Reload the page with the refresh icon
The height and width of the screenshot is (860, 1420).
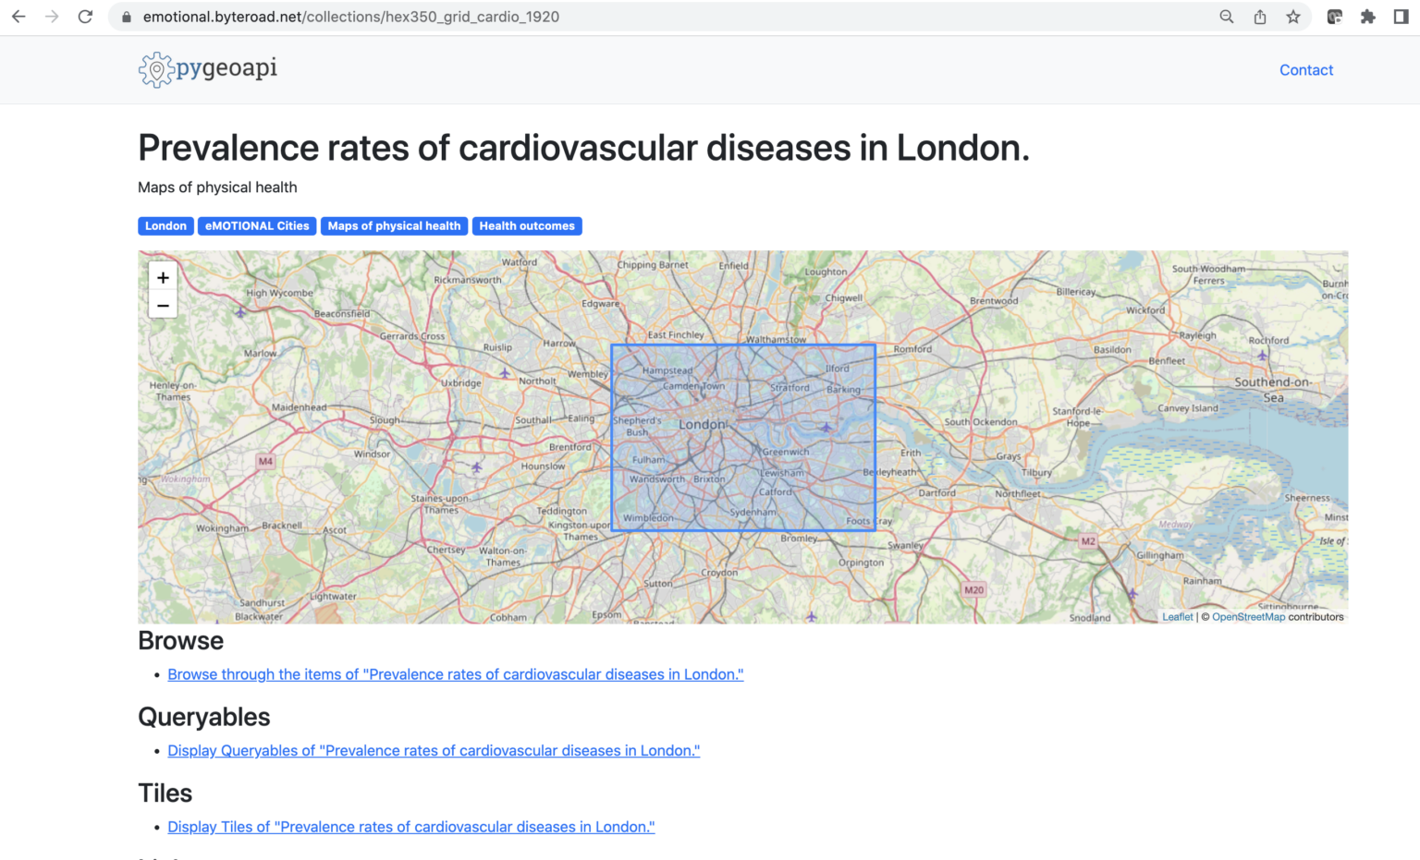[x=85, y=17]
